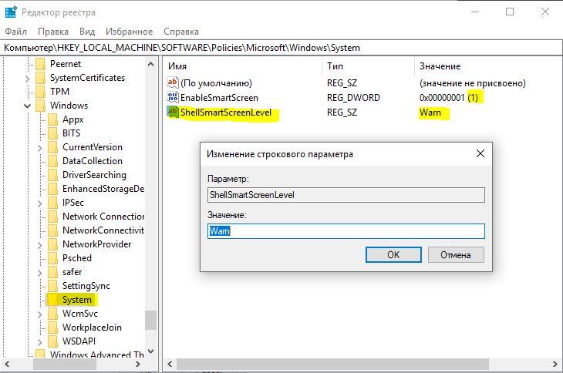Click the Appx folder icon
This screenshot has width=563, height=373.
(52, 119)
